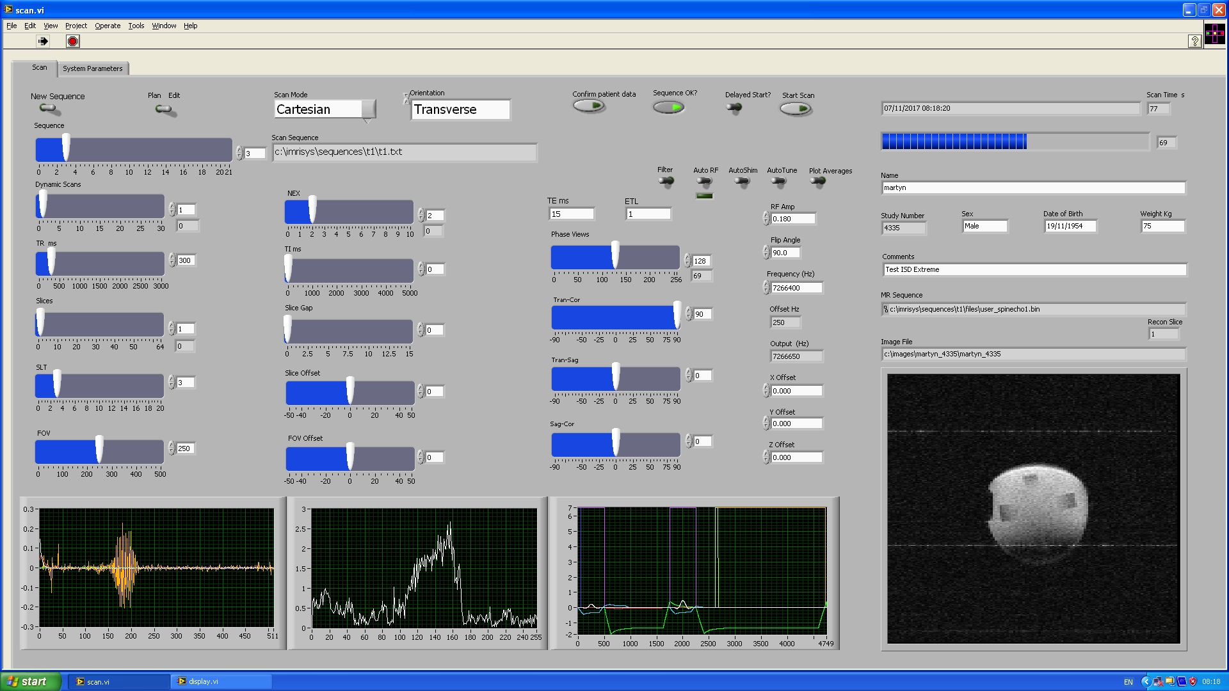Click the VI icon pane at top right
The height and width of the screenshot is (691, 1229).
[x=1214, y=33]
